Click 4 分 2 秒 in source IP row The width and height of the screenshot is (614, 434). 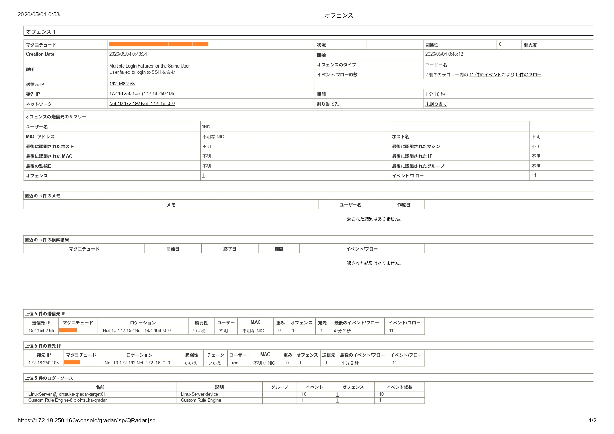click(x=342, y=331)
